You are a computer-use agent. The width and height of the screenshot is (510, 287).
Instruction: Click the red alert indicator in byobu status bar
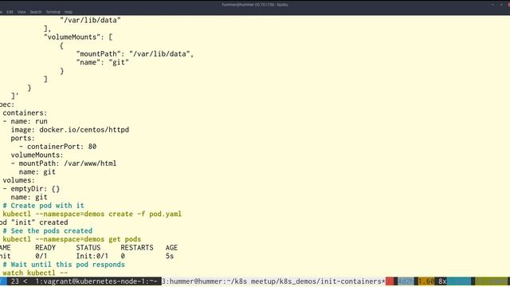390,281
